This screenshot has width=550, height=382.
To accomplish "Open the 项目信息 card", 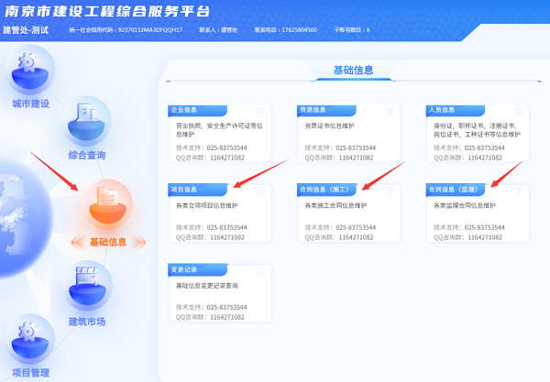I will (x=220, y=214).
